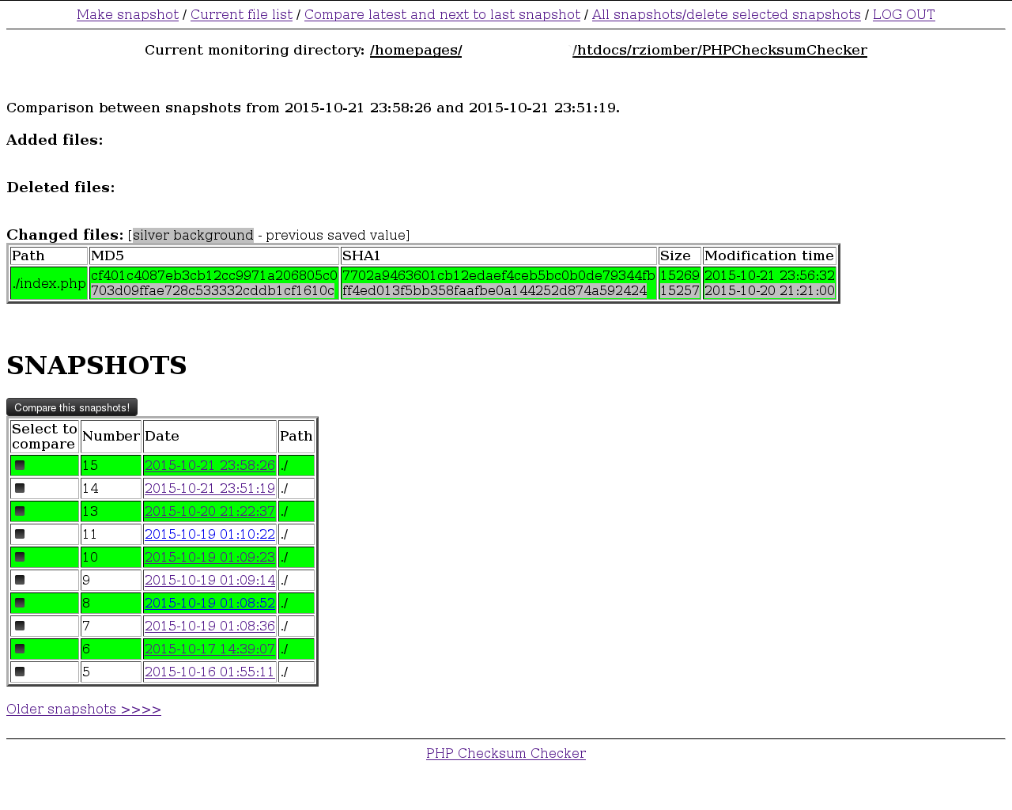Open snapshot dated 2015-10-16 01:55:11
The image size is (1012, 810).
(209, 672)
